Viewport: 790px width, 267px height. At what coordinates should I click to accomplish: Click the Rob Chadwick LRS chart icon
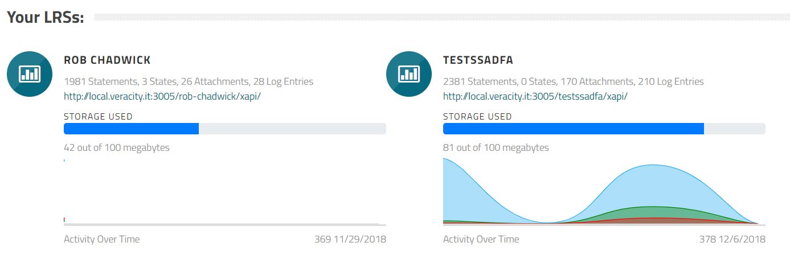click(x=30, y=73)
